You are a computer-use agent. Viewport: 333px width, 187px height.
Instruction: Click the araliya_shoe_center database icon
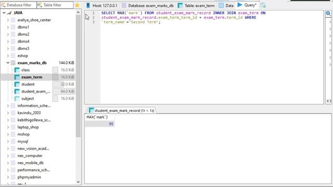(x=13, y=20)
